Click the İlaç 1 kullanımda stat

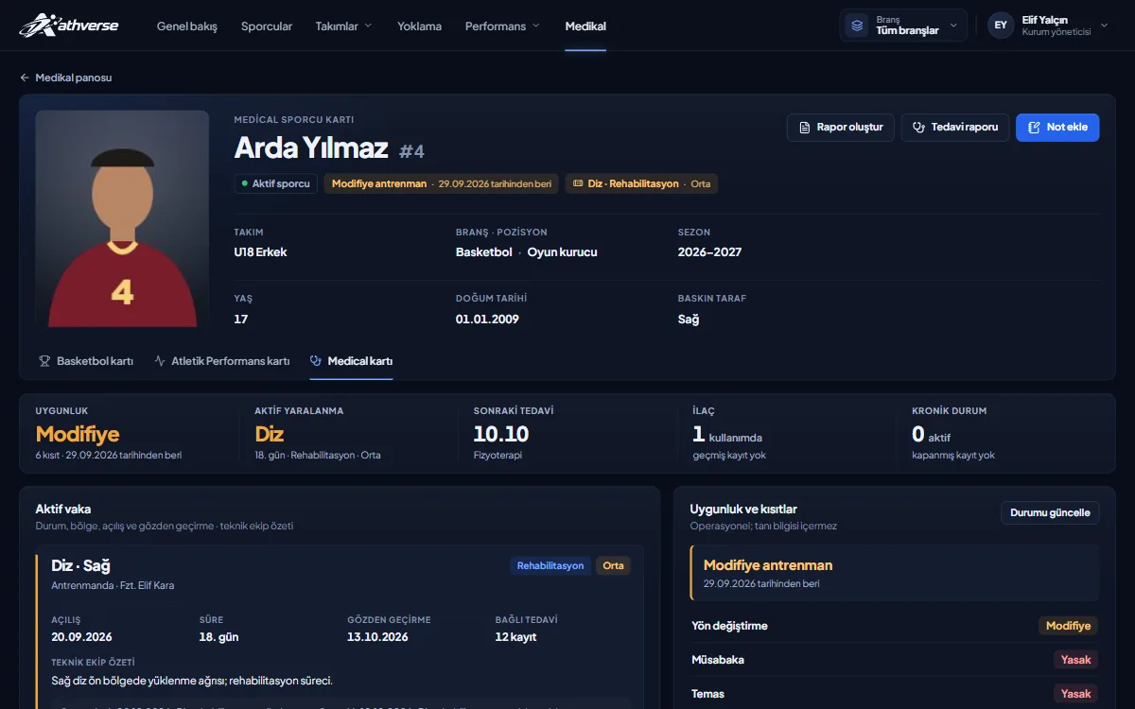click(x=727, y=435)
